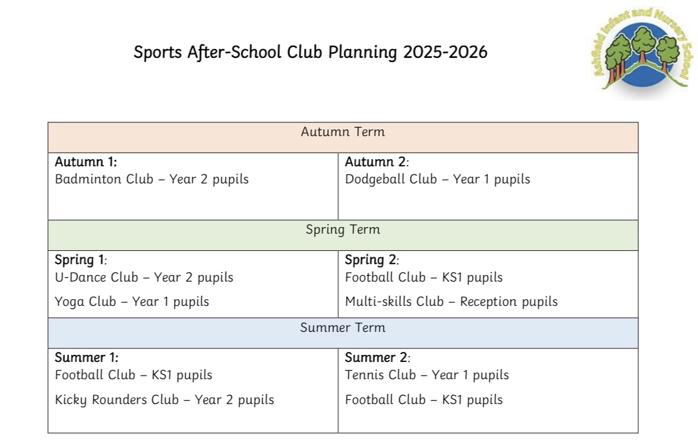
Task: Click the Multi-skills Club – Reception pupils entry
Action: (x=451, y=302)
